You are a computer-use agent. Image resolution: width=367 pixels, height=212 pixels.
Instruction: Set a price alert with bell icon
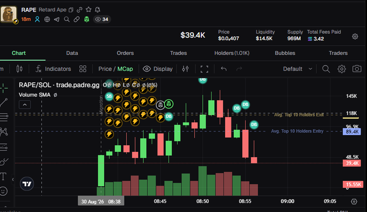[98, 10]
